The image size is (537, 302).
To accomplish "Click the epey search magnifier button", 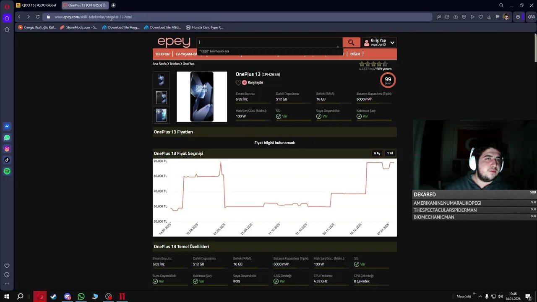I will click(351, 42).
